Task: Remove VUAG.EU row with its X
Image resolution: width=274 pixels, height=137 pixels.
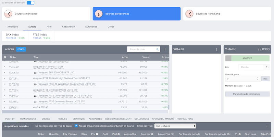Action: click(4, 67)
